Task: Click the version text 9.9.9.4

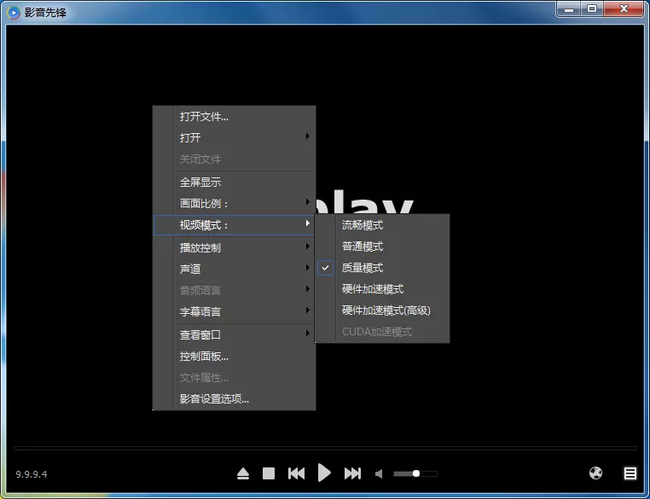Action: pos(32,473)
